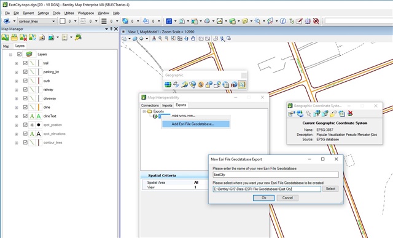The width and height of the screenshot is (393, 238).
Task: Click the yellow stacked-layers icon in main toolbar
Action: 245,21
